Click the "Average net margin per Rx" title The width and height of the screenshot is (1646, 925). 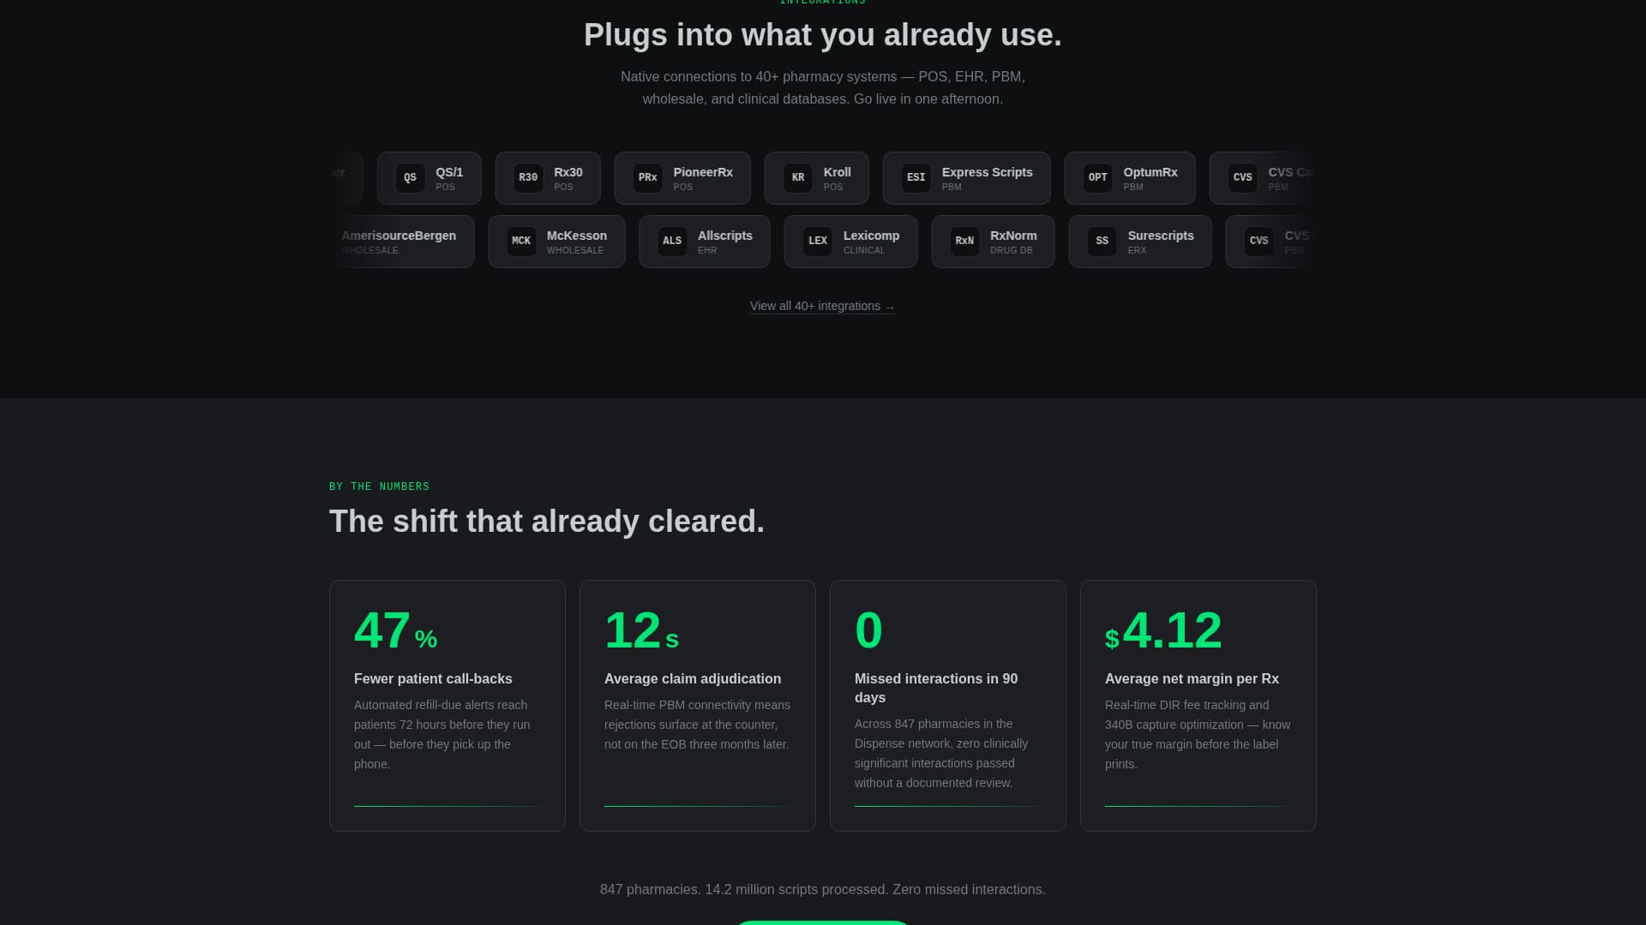1192,679
